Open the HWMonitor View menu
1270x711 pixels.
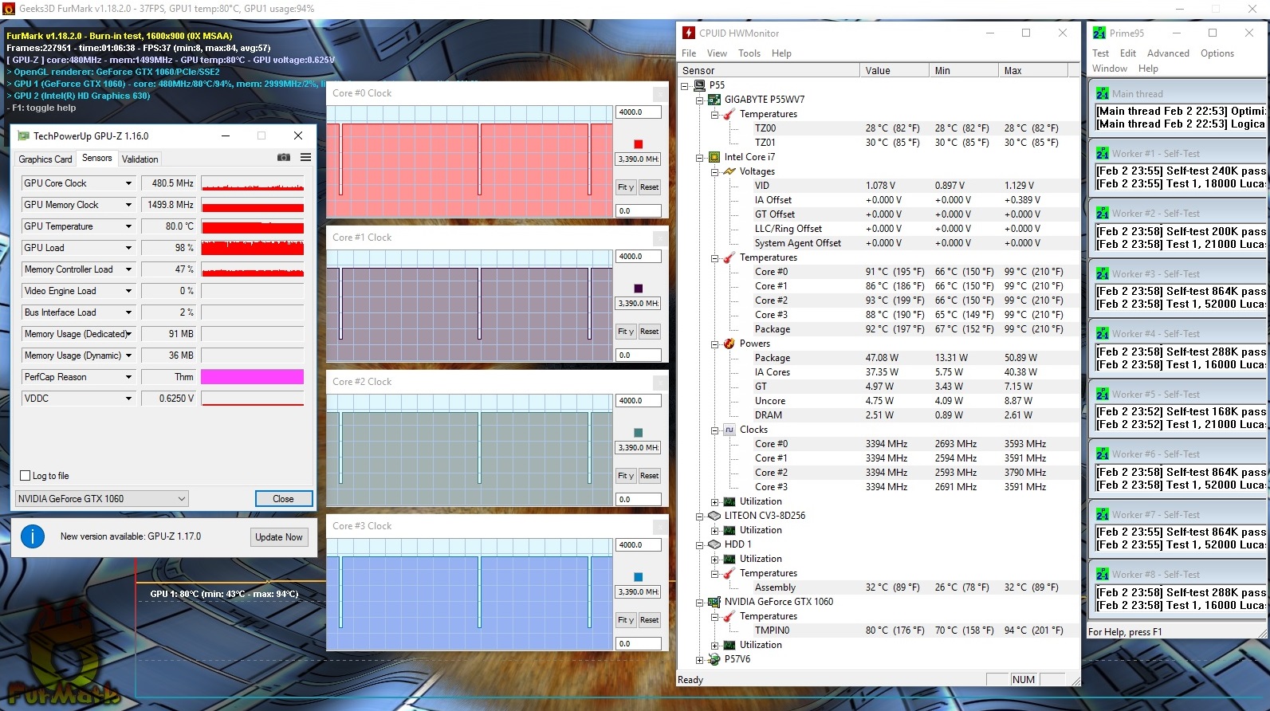tap(717, 53)
